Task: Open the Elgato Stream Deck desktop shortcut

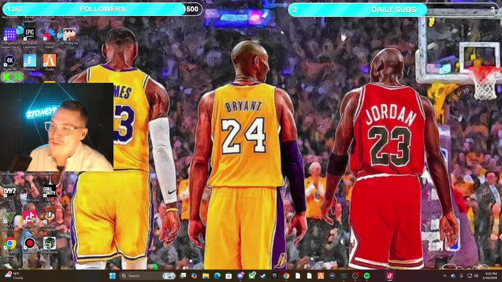Action: (x=10, y=39)
